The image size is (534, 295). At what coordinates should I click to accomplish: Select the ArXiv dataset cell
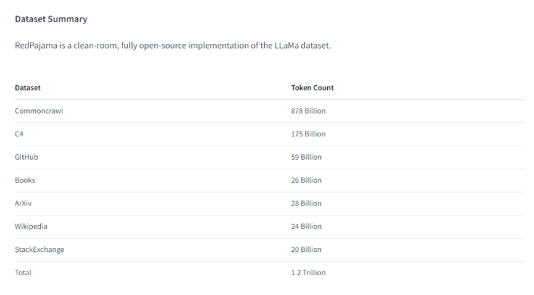pyautogui.click(x=23, y=204)
